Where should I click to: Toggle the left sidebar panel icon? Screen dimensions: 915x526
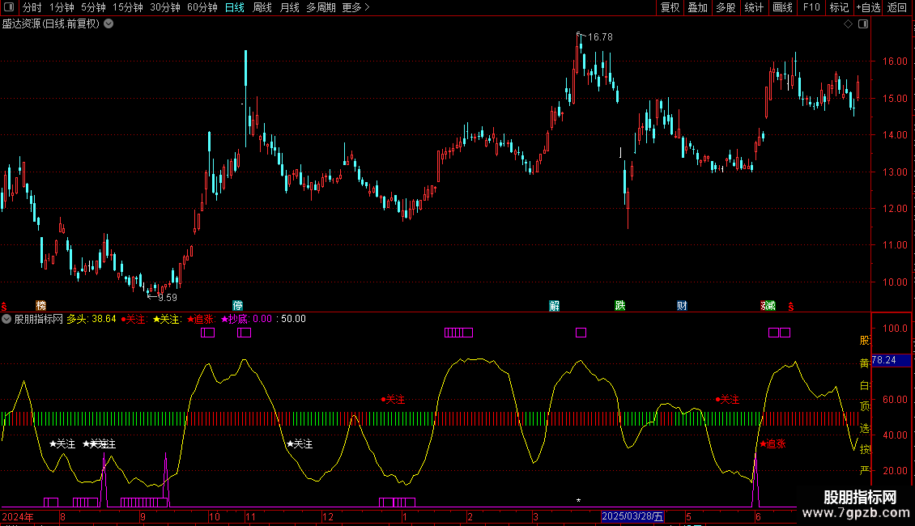point(11,7)
